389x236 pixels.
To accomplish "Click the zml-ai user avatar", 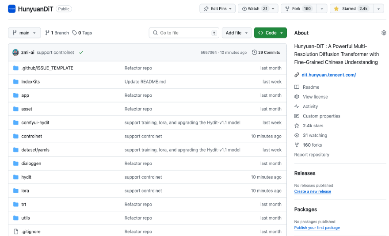I will click(15, 53).
